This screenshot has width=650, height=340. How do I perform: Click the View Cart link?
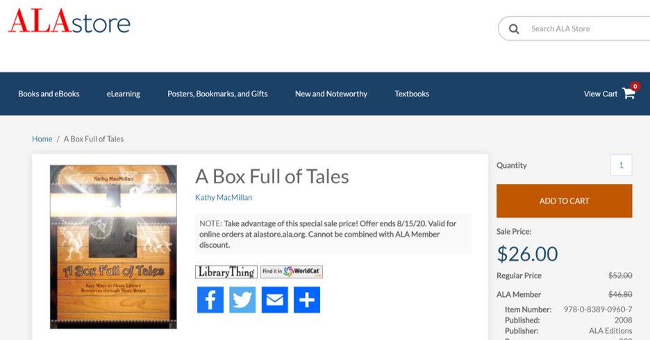tap(600, 94)
